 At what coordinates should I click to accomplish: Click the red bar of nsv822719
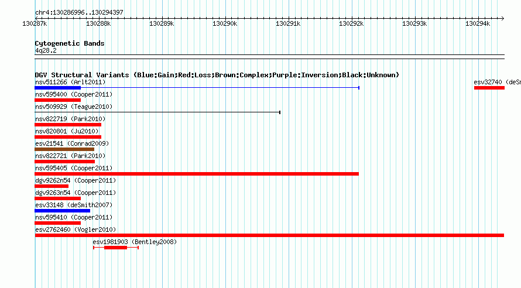[68, 125]
